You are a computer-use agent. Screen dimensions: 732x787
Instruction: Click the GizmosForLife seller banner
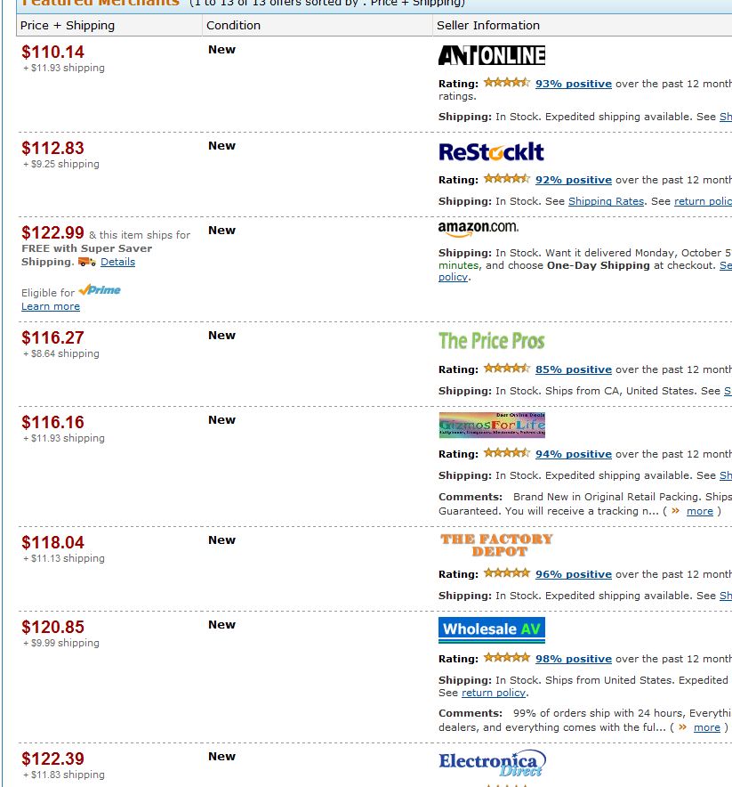[x=492, y=426]
